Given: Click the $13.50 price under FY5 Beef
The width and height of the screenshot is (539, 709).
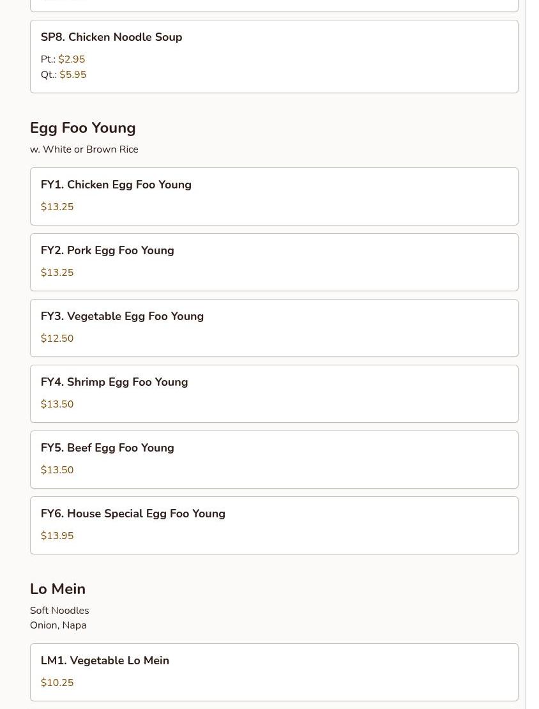Looking at the screenshot, I should (57, 470).
